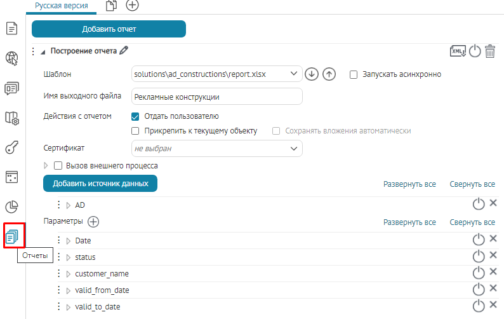
Task: Open the Сертификат dropdown
Action: 216,148
